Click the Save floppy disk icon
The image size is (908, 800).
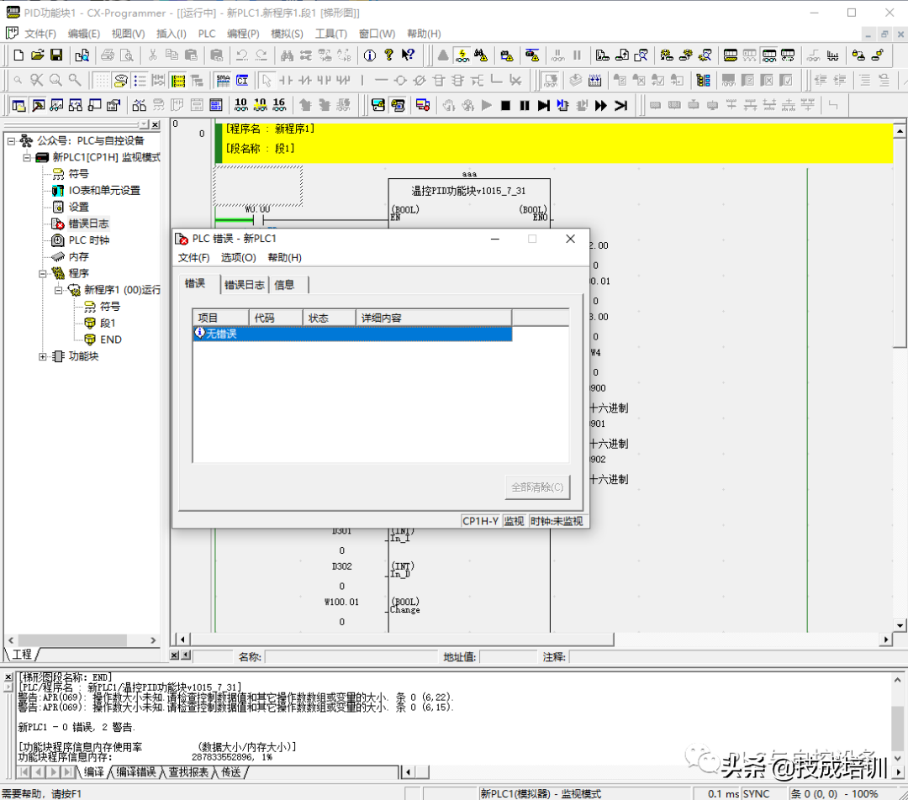point(56,55)
